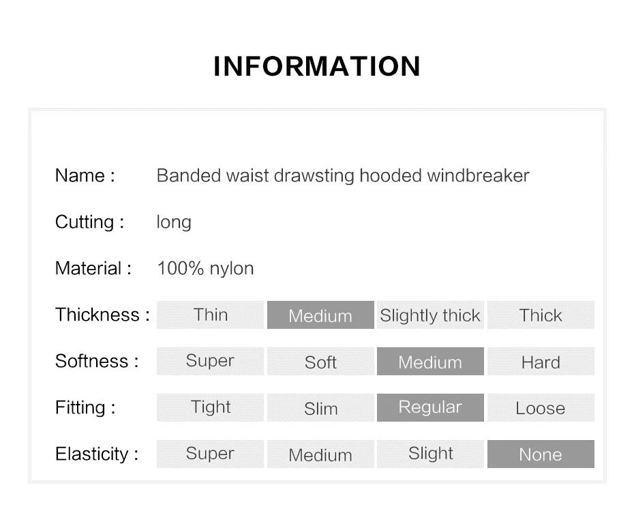Select the Slight elasticity option
Image resolution: width=634 pixels, height=509 pixels.
point(431,454)
